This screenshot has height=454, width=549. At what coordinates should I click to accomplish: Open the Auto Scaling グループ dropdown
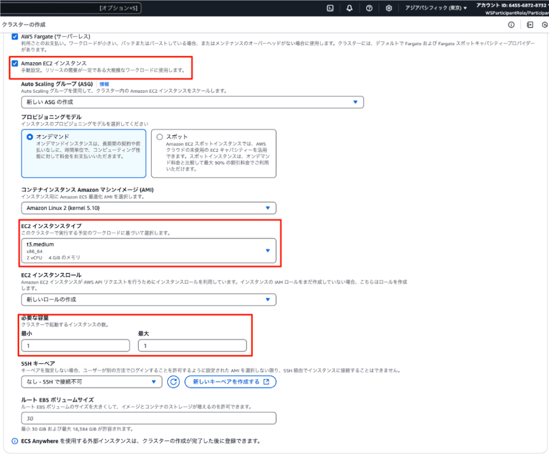pyautogui.click(x=192, y=102)
